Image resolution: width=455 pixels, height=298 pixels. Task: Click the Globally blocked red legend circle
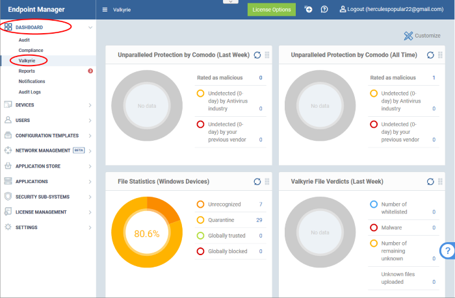point(200,251)
